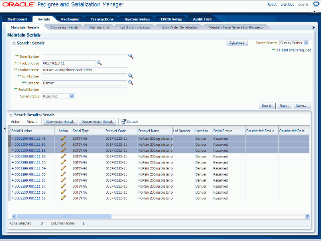This screenshot has width=321, height=241.
Task: Open Location search lookup icon
Action: 131,83
